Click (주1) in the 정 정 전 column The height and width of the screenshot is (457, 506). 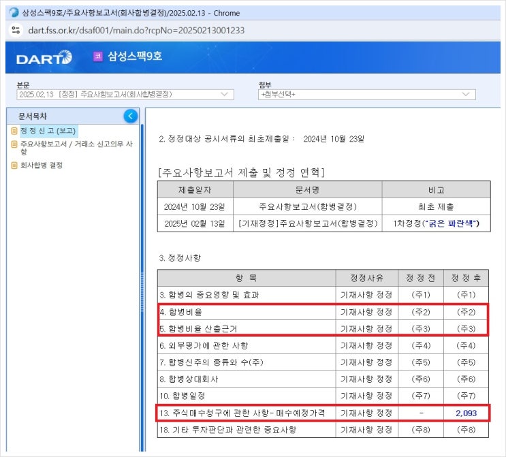tap(421, 295)
